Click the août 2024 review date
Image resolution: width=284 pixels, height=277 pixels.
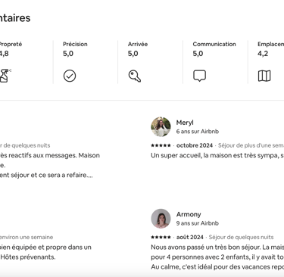click(190, 238)
